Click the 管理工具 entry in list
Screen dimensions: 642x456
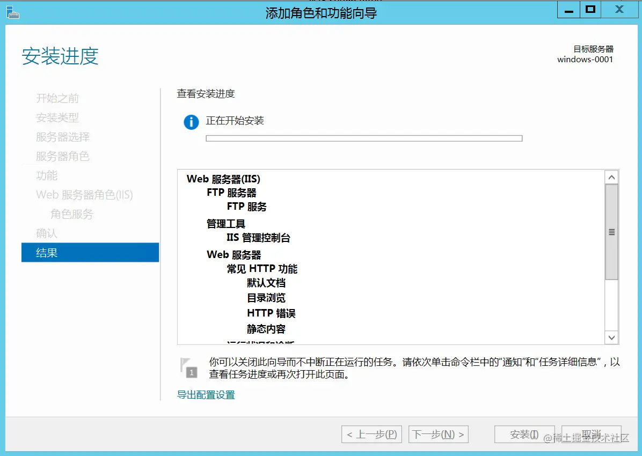(225, 224)
